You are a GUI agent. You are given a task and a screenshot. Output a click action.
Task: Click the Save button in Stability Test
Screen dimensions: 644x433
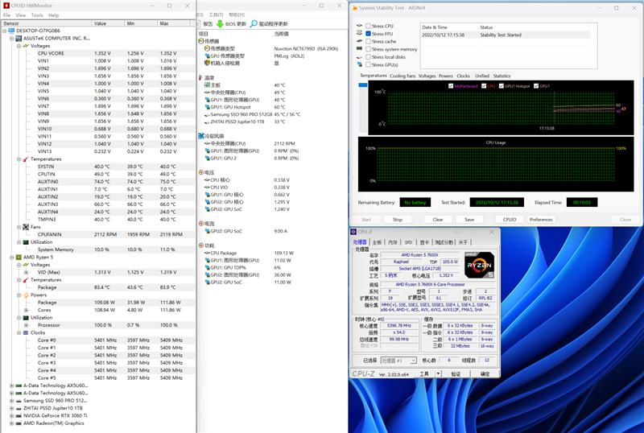coord(469,220)
